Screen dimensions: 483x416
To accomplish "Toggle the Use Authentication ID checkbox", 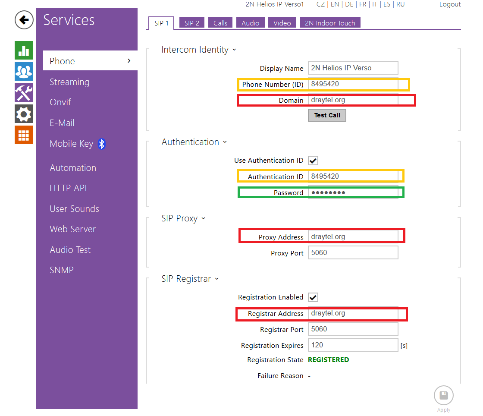I will [313, 161].
